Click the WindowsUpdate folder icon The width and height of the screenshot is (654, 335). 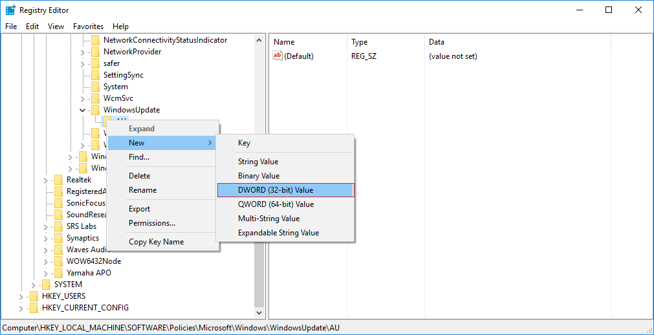pos(96,110)
